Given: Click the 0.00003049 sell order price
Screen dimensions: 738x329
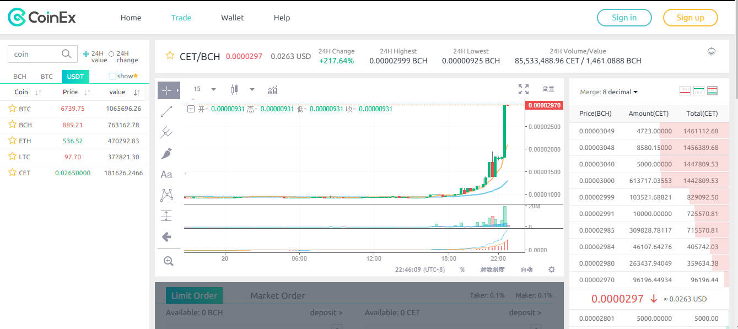Looking at the screenshot, I should pyautogui.click(x=596, y=131).
